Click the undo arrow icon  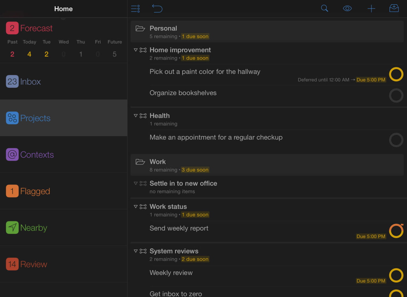[157, 9]
